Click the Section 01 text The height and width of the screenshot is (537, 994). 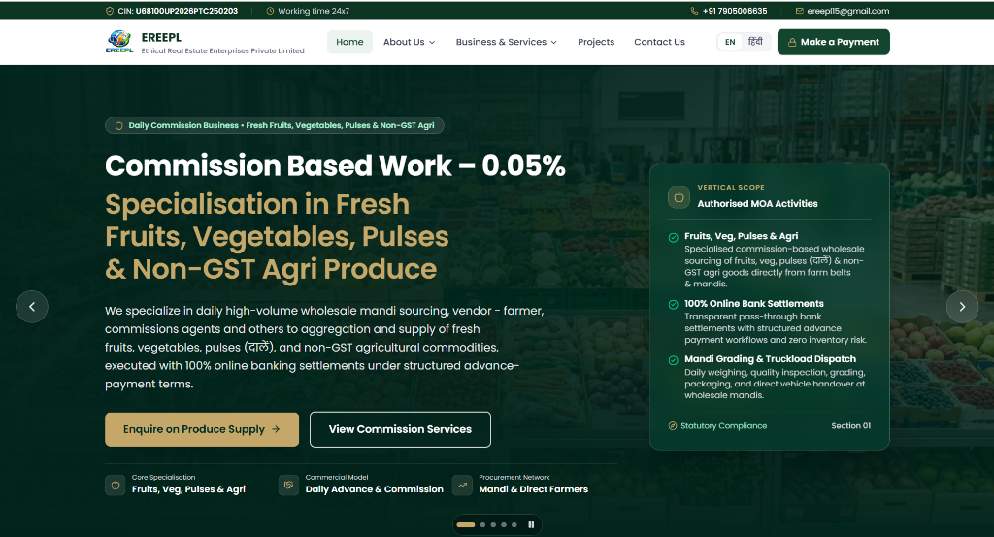tap(850, 426)
